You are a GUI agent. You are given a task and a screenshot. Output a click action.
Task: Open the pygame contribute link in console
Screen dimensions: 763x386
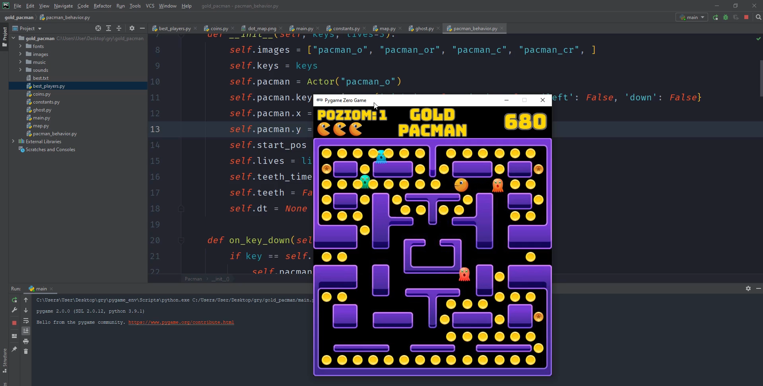click(x=181, y=323)
